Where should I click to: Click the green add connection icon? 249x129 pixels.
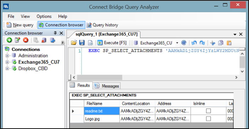click(x=9, y=40)
